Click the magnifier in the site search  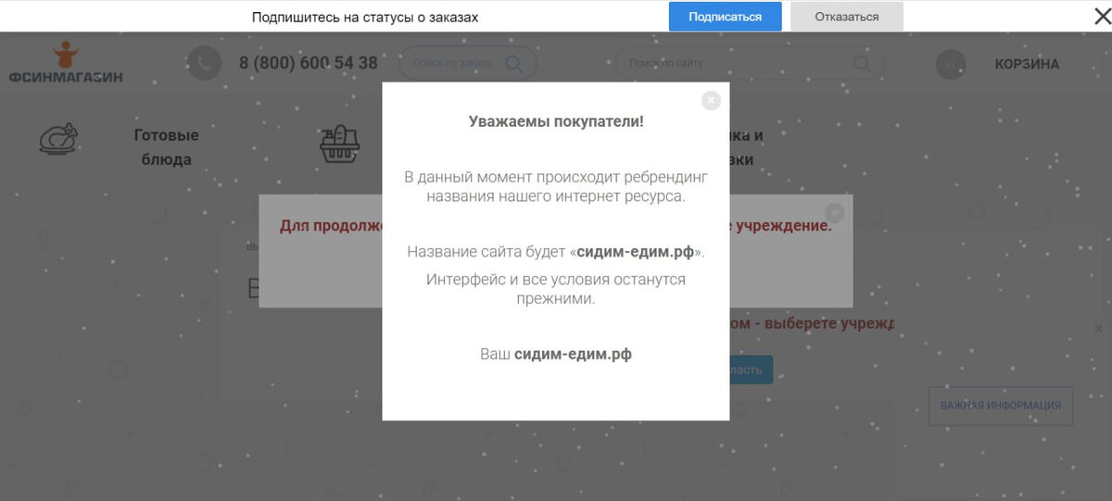tap(862, 63)
